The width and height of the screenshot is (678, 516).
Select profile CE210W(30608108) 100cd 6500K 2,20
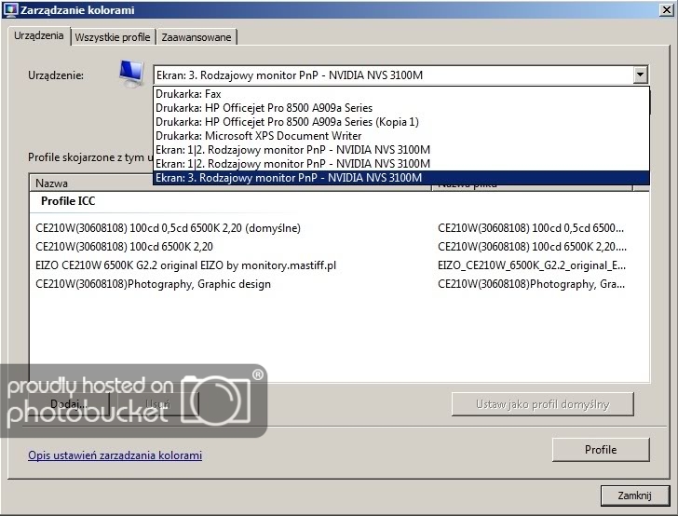click(124, 247)
